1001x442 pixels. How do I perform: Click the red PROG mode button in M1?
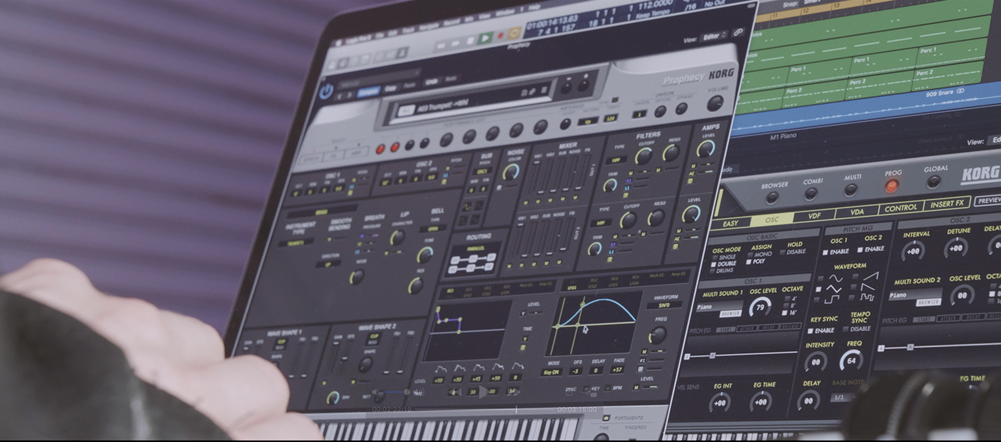pyautogui.click(x=892, y=187)
